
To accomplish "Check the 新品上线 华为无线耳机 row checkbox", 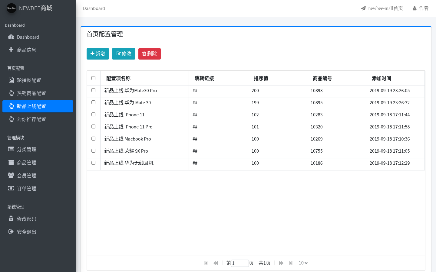I will pos(93,163).
